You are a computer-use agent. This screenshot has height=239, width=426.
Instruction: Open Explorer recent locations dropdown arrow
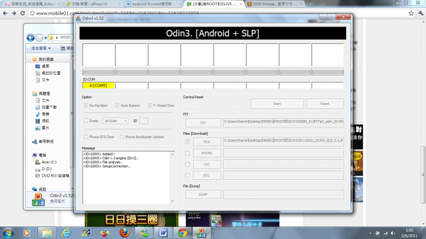coord(46,38)
